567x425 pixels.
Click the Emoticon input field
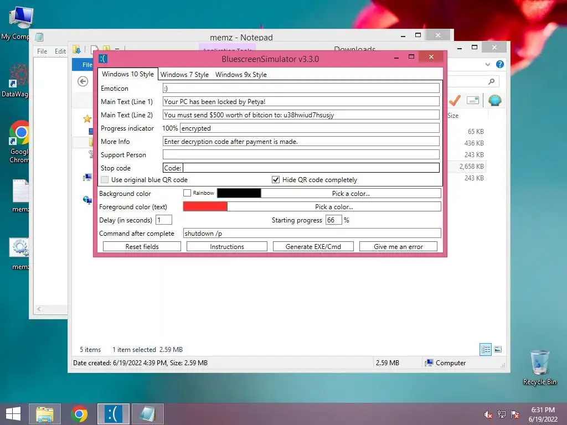coord(301,88)
